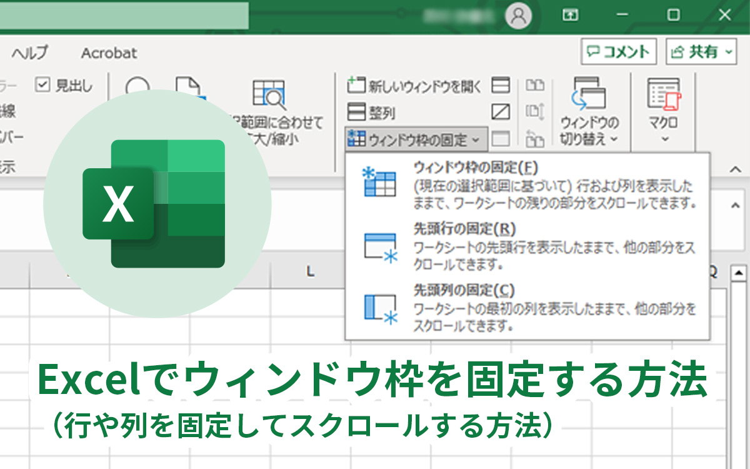Image resolution: width=750 pixels, height=469 pixels.
Task: Open the マクロ dropdown
Action: (663, 111)
